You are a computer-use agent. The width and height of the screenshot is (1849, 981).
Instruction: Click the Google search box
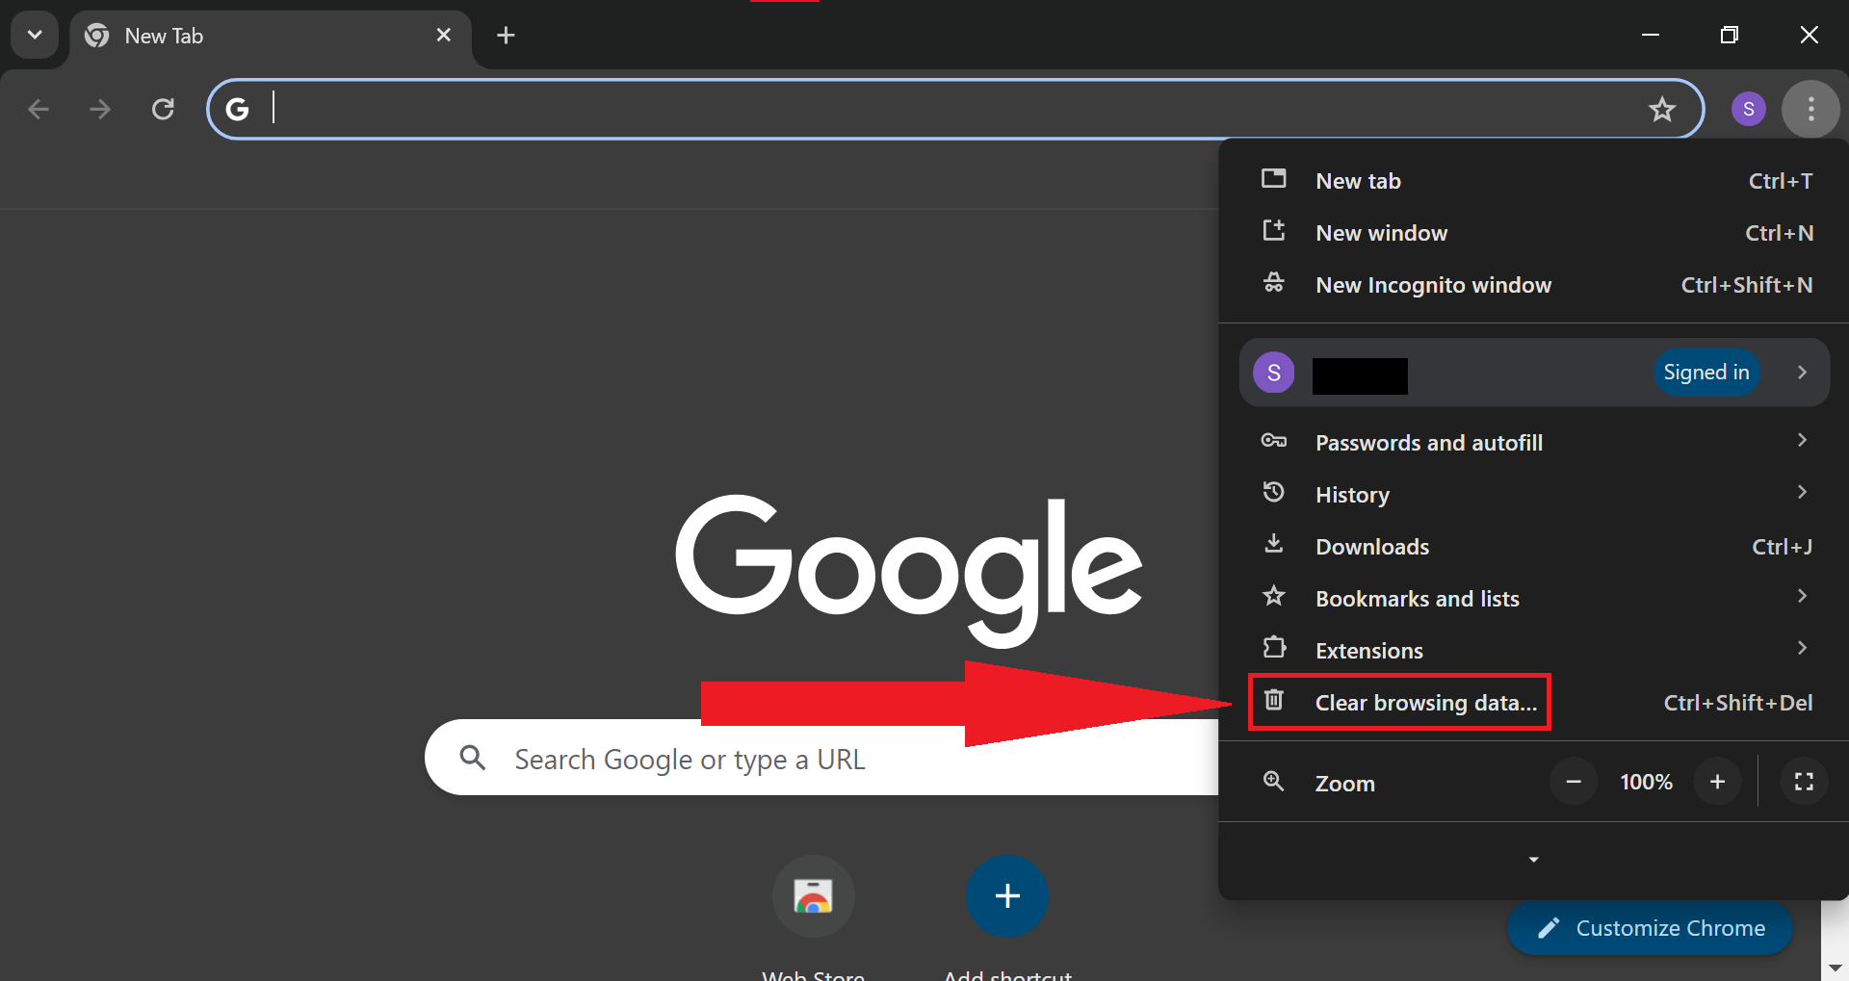(x=822, y=758)
